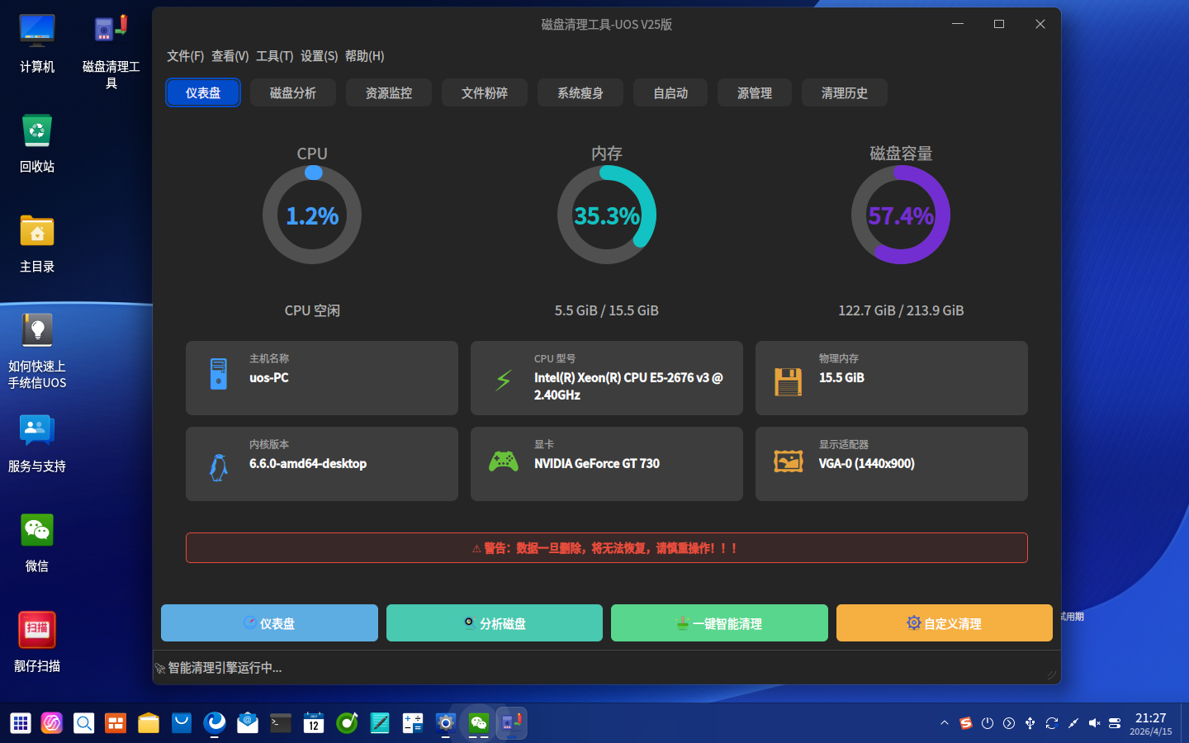
Task: Click the window resize grip in status bar
Action: pos(1051,675)
